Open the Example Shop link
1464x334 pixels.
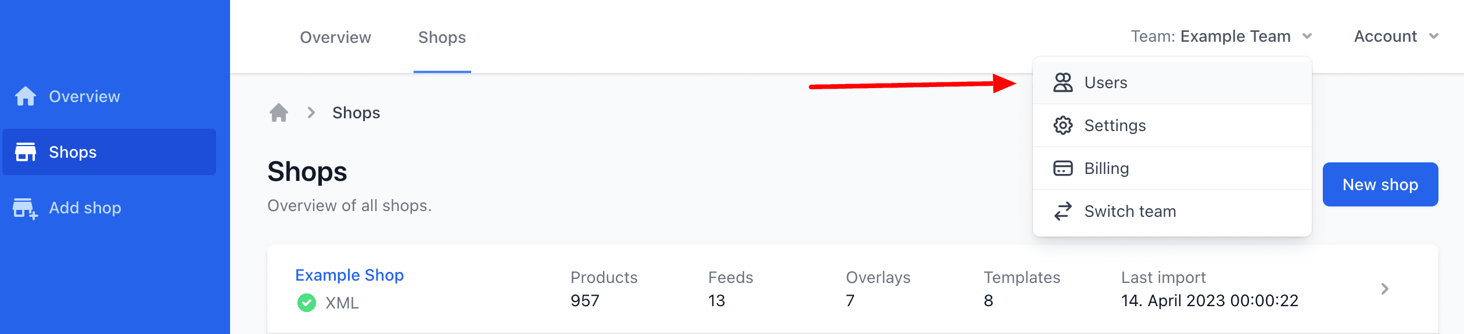[x=349, y=275]
